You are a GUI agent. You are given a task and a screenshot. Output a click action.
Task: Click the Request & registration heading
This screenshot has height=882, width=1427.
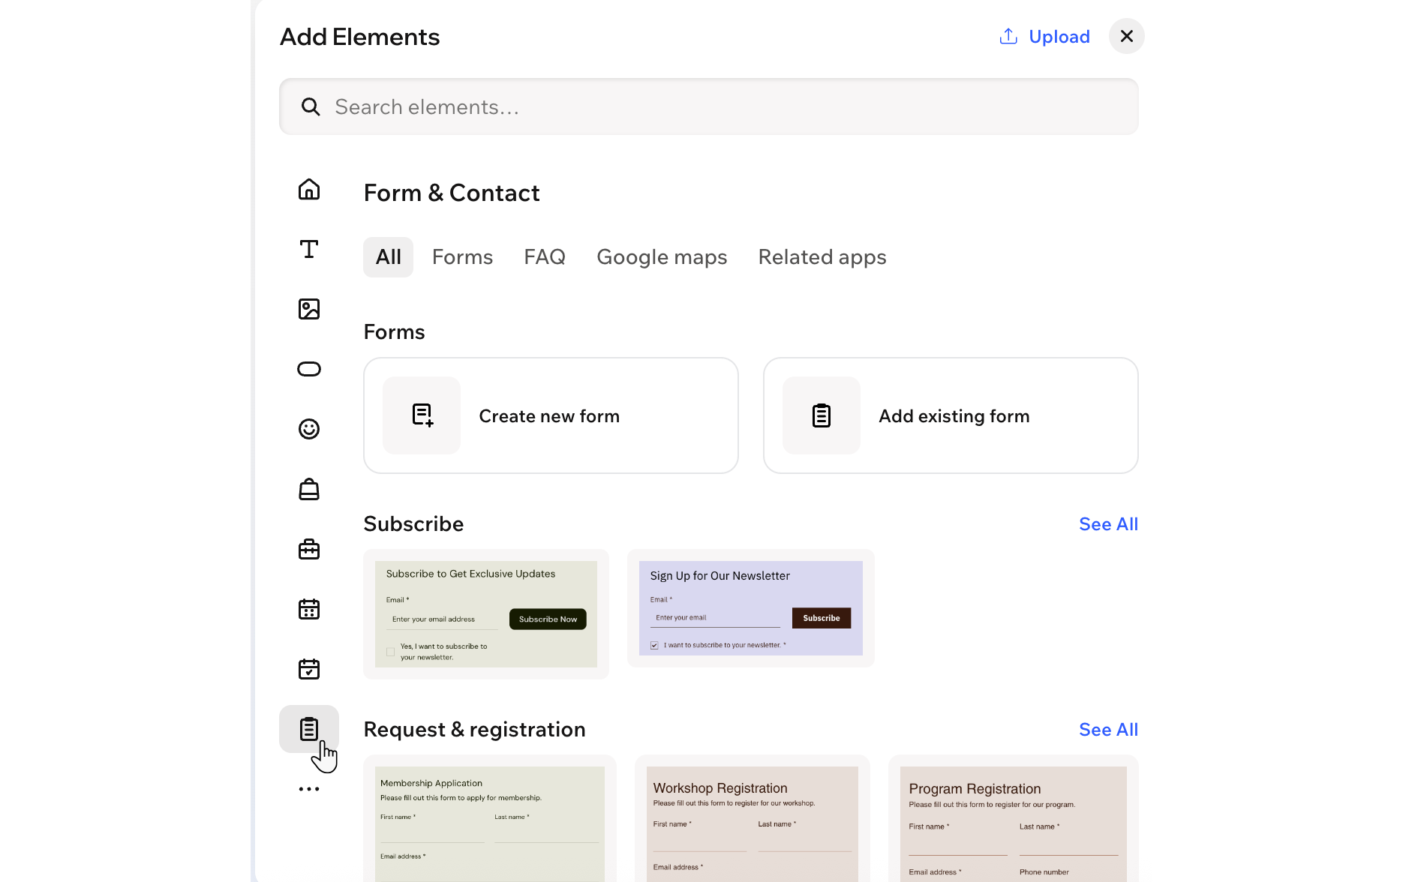click(x=474, y=730)
